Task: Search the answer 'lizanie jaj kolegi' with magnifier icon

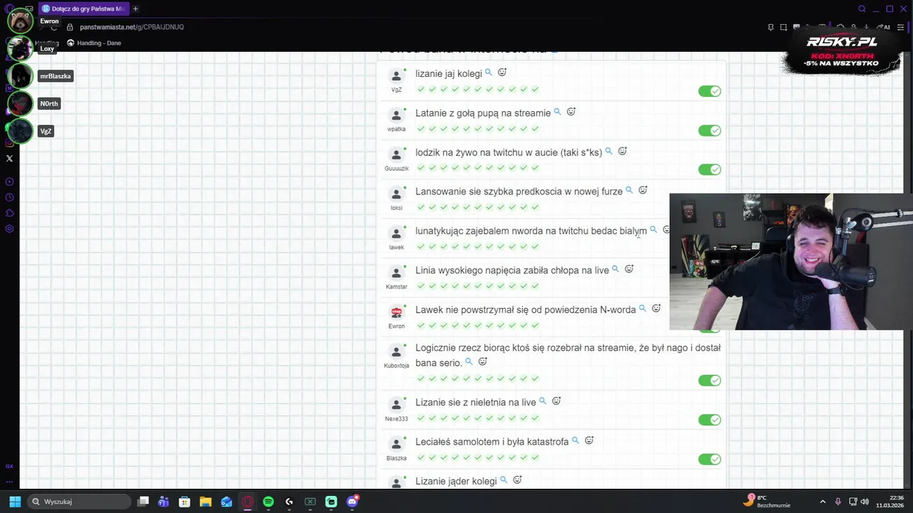Action: pyautogui.click(x=489, y=73)
